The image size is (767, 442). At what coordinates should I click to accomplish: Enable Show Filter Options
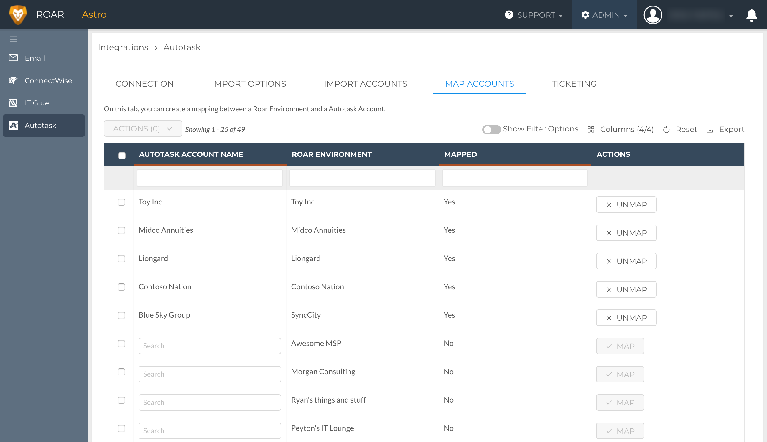[491, 129]
